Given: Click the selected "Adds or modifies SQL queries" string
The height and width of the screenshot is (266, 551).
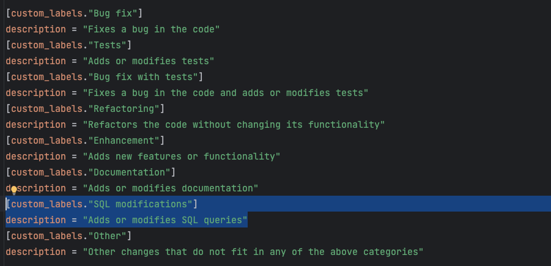Looking at the screenshot, I should 165,220.
